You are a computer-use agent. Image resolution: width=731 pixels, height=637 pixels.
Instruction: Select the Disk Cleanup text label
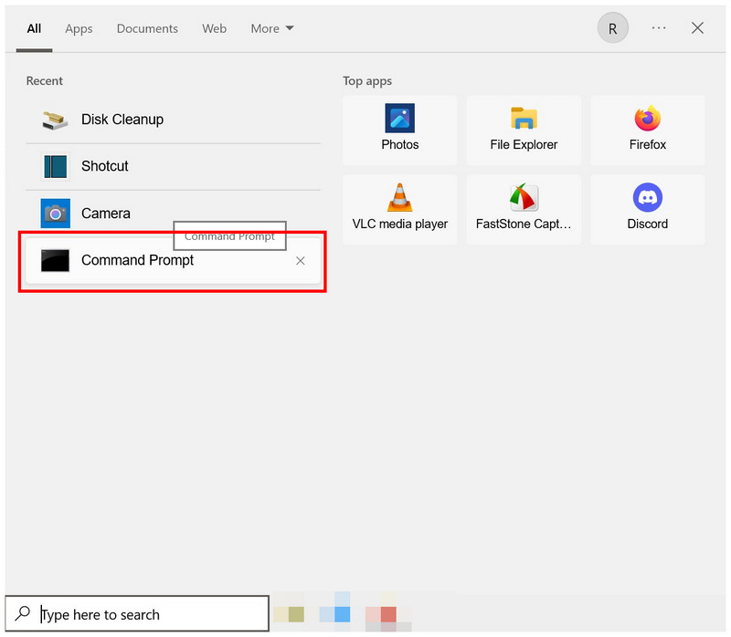tap(122, 120)
